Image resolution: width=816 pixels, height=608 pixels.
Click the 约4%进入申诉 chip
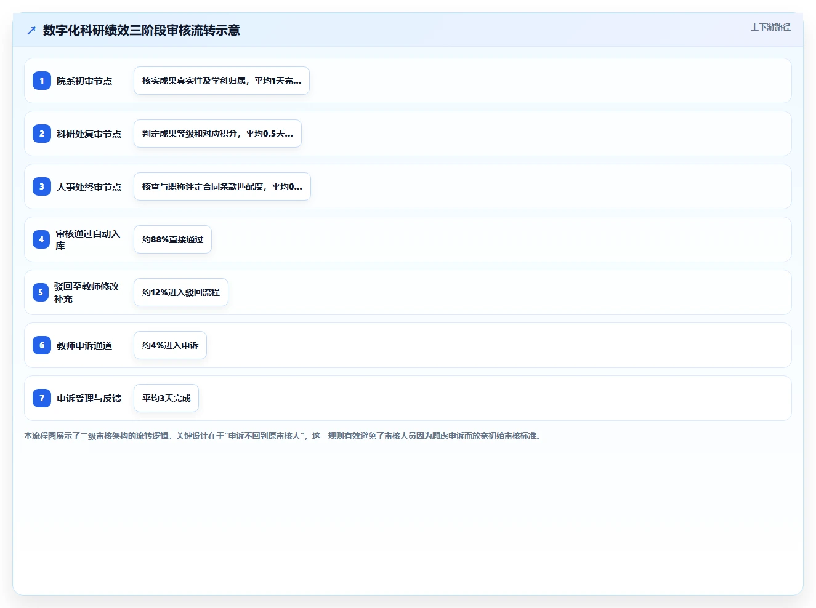[170, 345]
